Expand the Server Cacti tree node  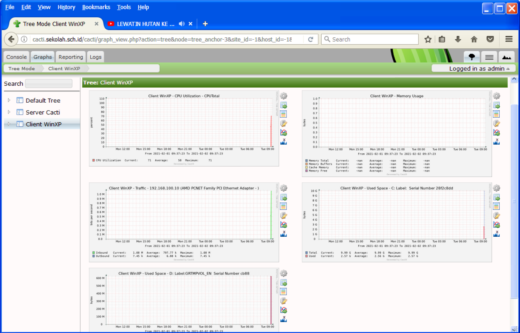9,112
